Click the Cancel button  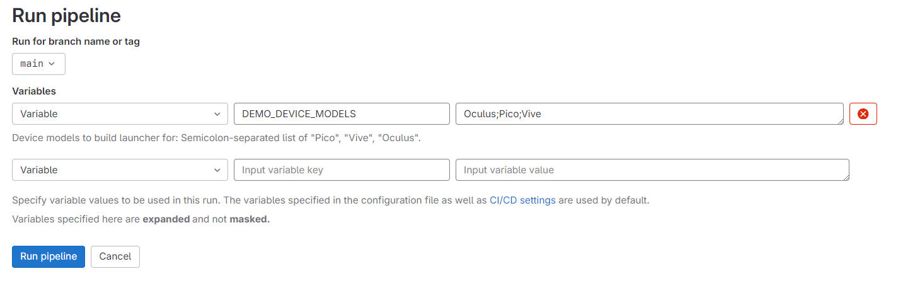(x=115, y=256)
